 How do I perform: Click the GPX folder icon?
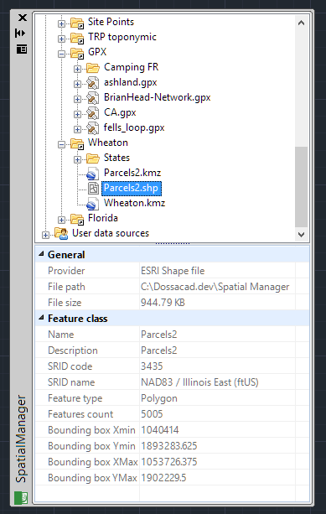click(77, 53)
